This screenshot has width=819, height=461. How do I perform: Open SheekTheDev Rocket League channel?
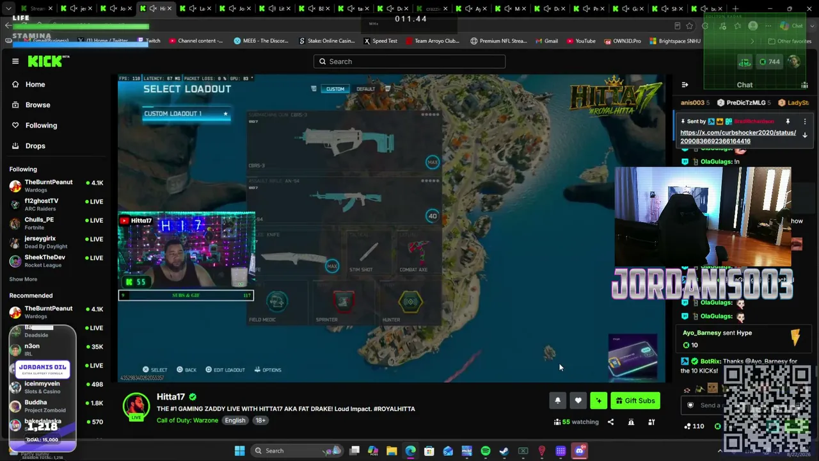click(56, 261)
